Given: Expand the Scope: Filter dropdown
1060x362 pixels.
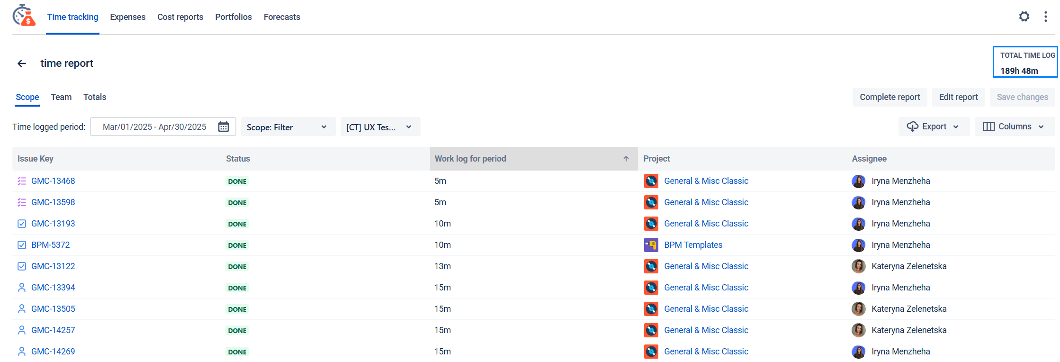Looking at the screenshot, I should (288, 127).
